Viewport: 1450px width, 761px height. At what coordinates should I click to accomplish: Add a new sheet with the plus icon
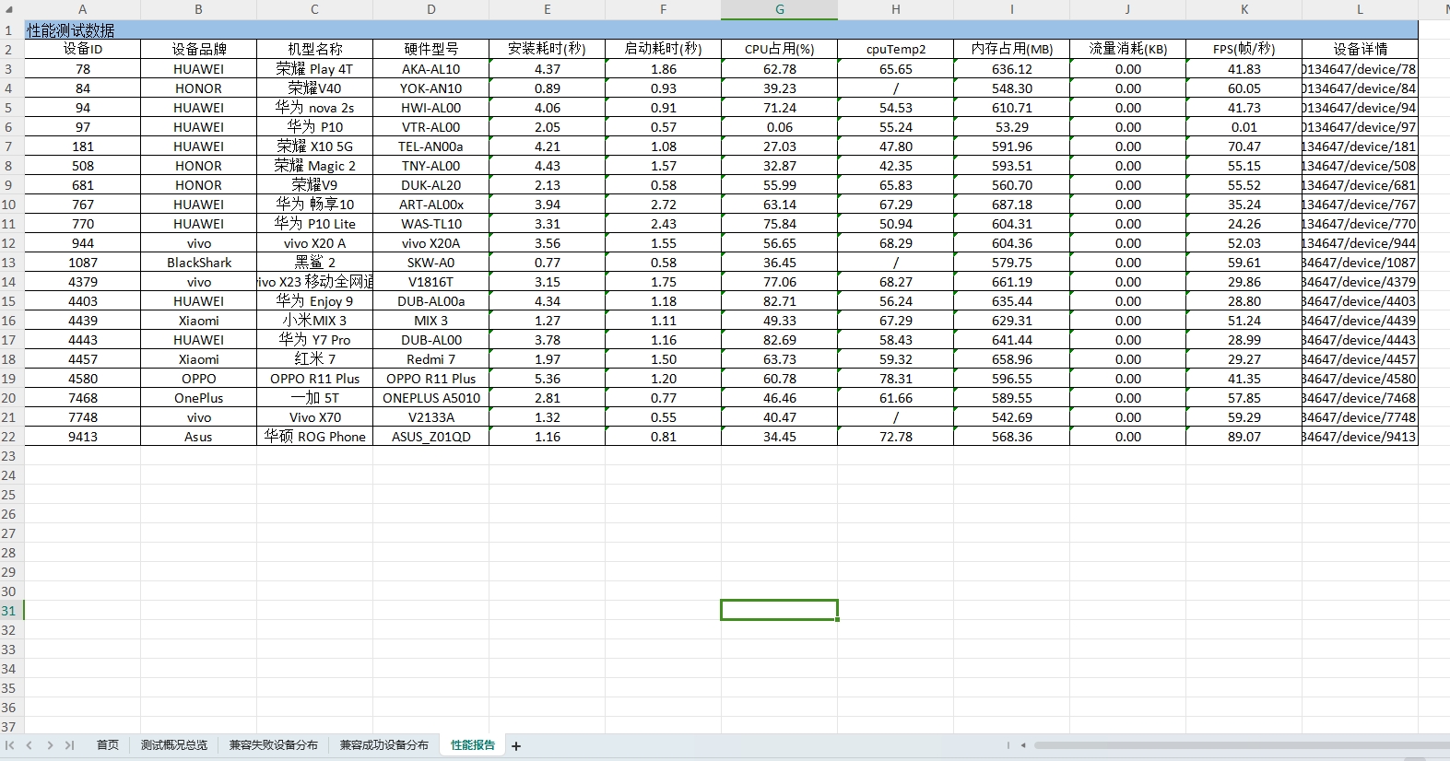click(x=516, y=746)
